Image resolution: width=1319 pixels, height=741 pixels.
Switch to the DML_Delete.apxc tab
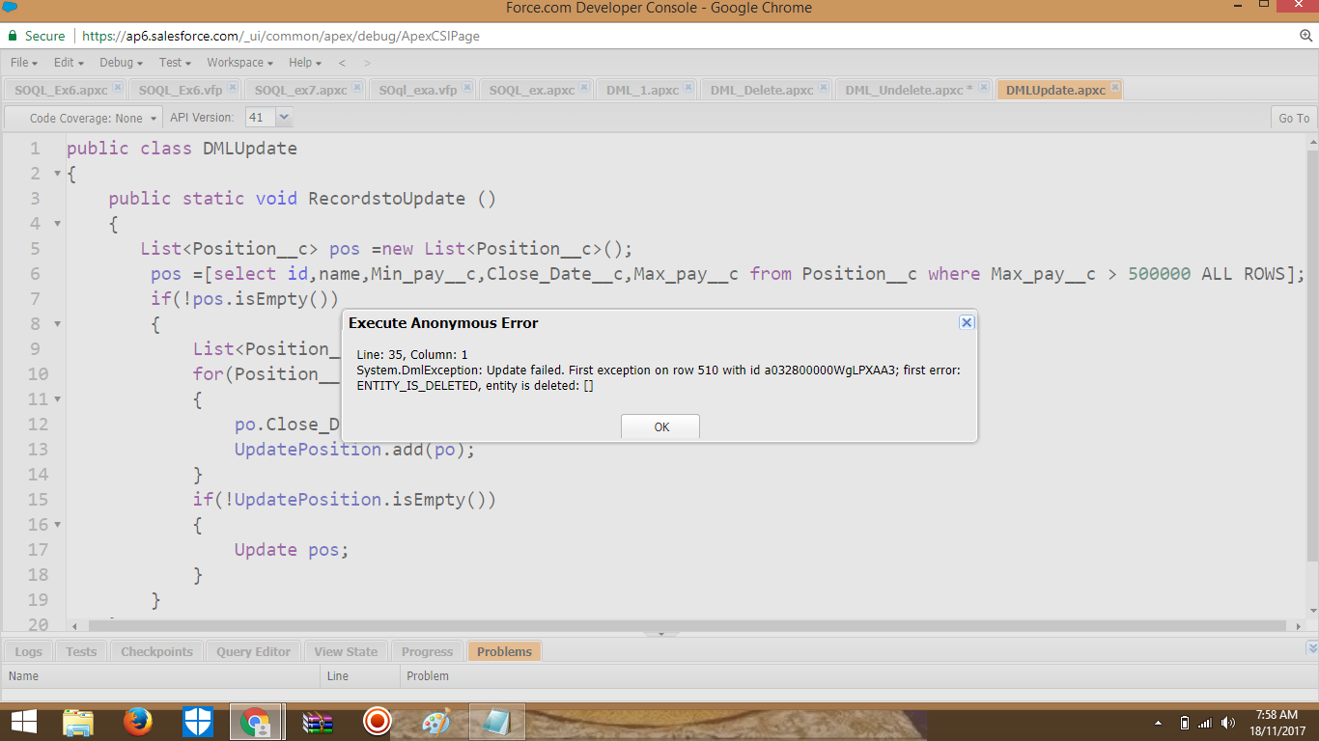(762, 90)
